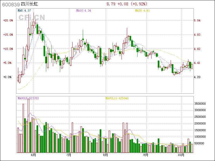
Task: Toggle the MA30:4.41 moving average label
Action: click(142, 10)
